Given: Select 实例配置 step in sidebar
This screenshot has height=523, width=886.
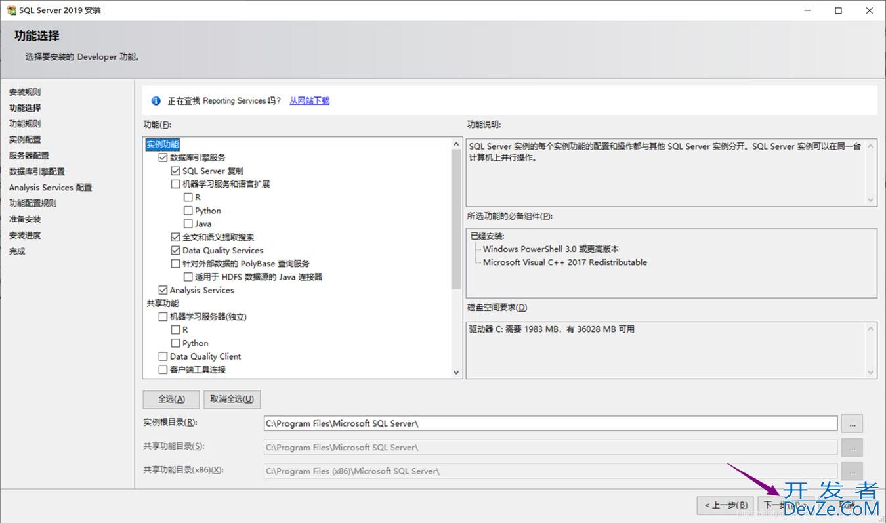Looking at the screenshot, I should (25, 140).
